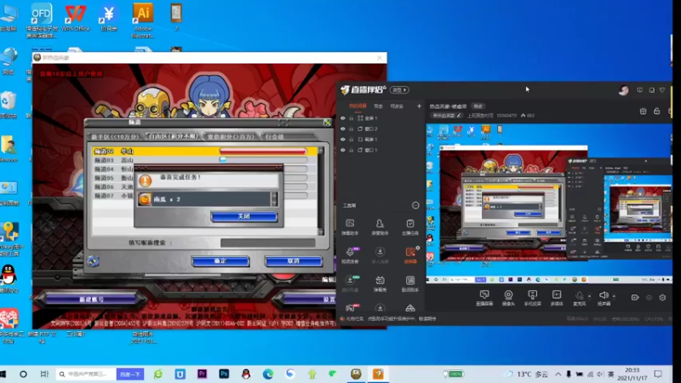Image resolution: width=681 pixels, height=383 pixels.
Task: Click 修改 button beside stream title
Action: (x=478, y=106)
